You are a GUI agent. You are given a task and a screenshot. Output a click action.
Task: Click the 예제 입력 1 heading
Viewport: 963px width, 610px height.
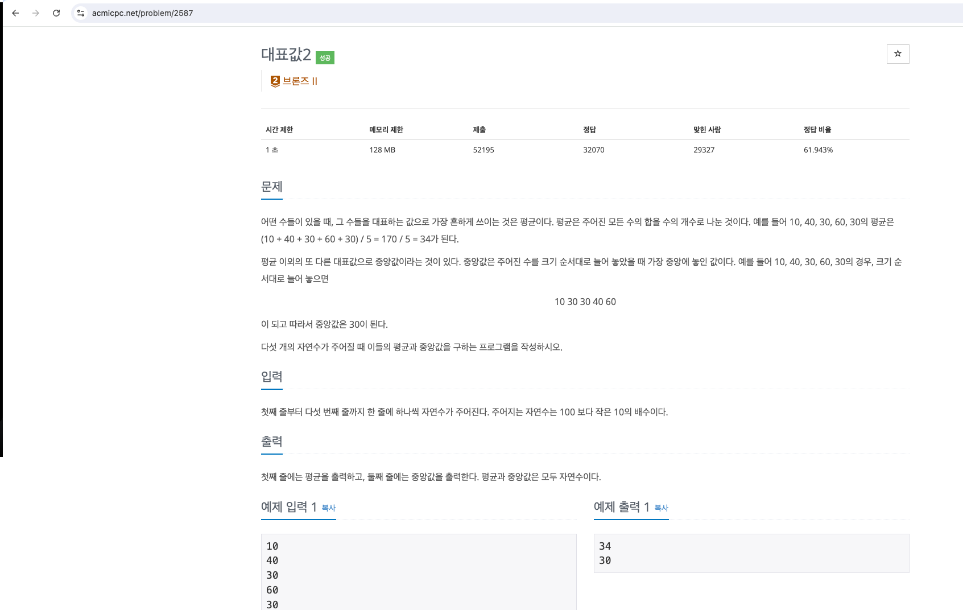click(289, 507)
